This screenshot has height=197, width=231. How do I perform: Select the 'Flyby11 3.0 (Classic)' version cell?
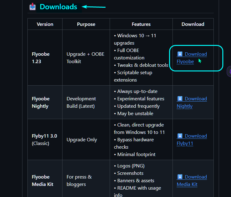(x=44, y=139)
